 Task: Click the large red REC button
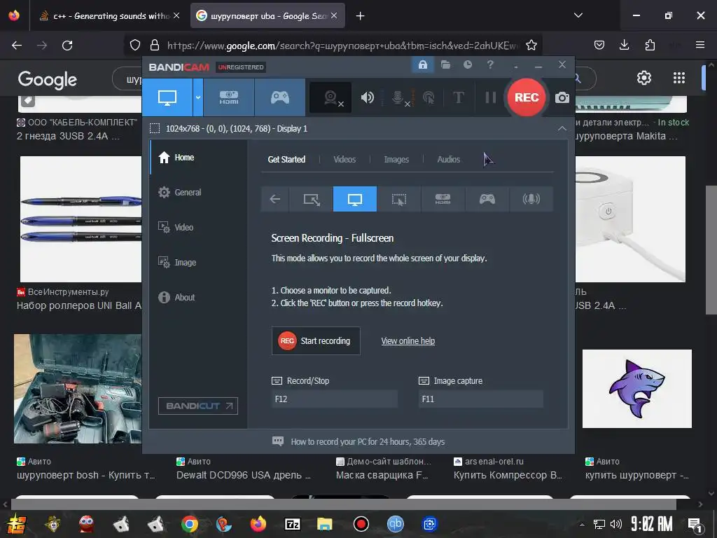click(x=527, y=97)
